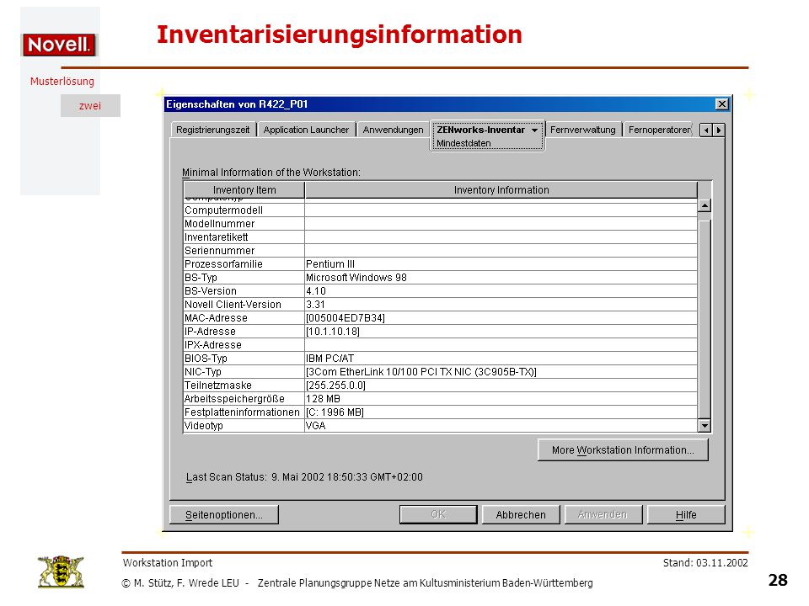Select the BS-Typ row label
The width and height of the screenshot is (809, 606).
201,277
